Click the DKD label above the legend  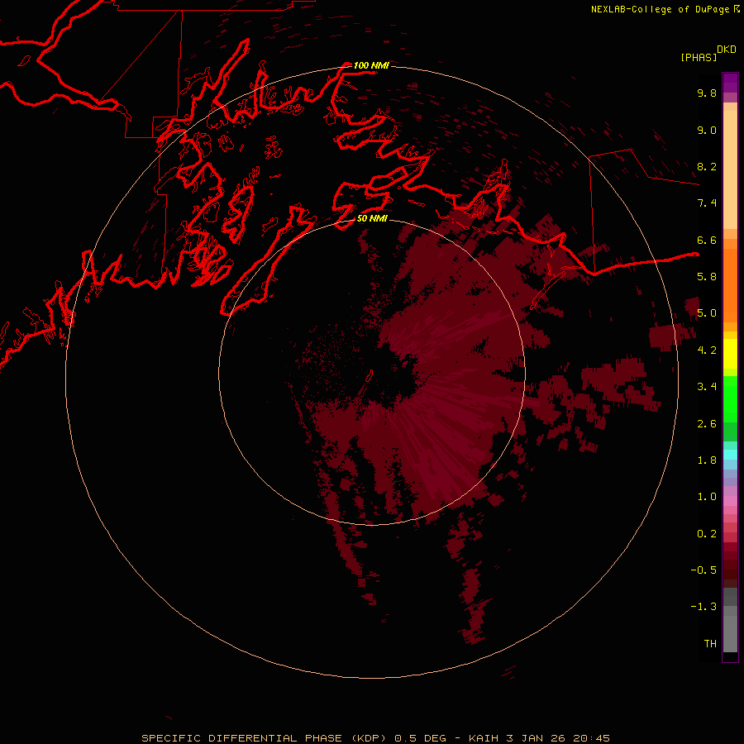pyautogui.click(x=727, y=50)
